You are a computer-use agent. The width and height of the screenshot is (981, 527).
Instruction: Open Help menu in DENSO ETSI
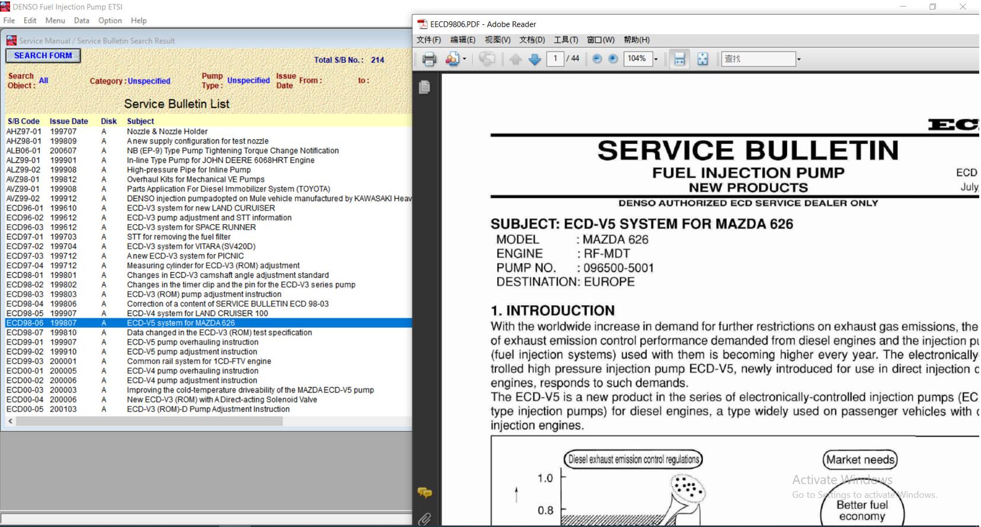139,20
